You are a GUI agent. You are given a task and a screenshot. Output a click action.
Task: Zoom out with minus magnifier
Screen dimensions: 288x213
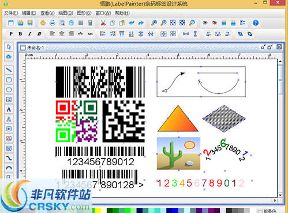pos(163,23)
